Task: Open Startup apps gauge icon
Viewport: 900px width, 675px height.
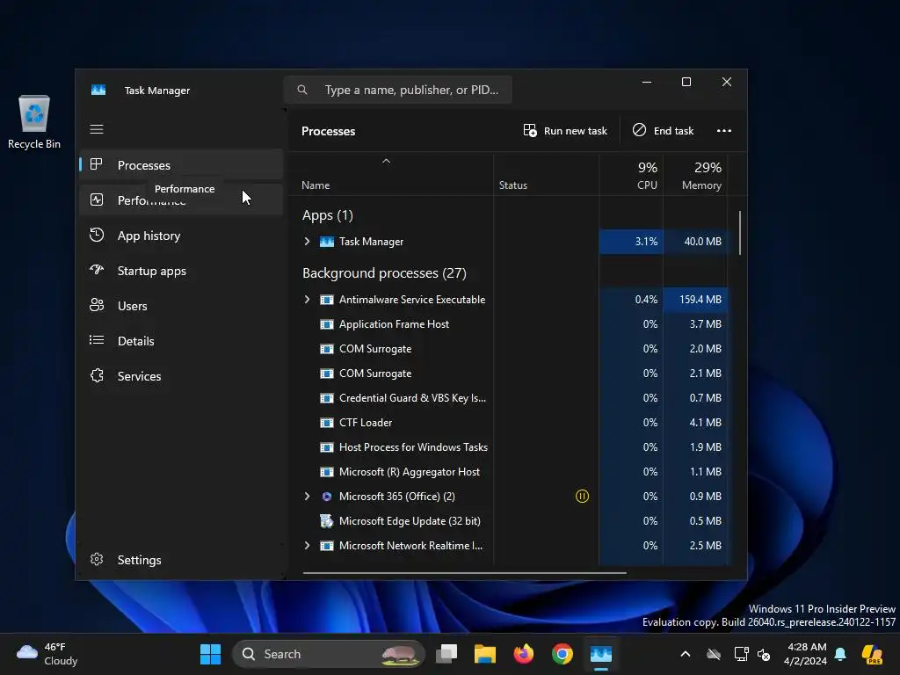Action: click(x=97, y=270)
